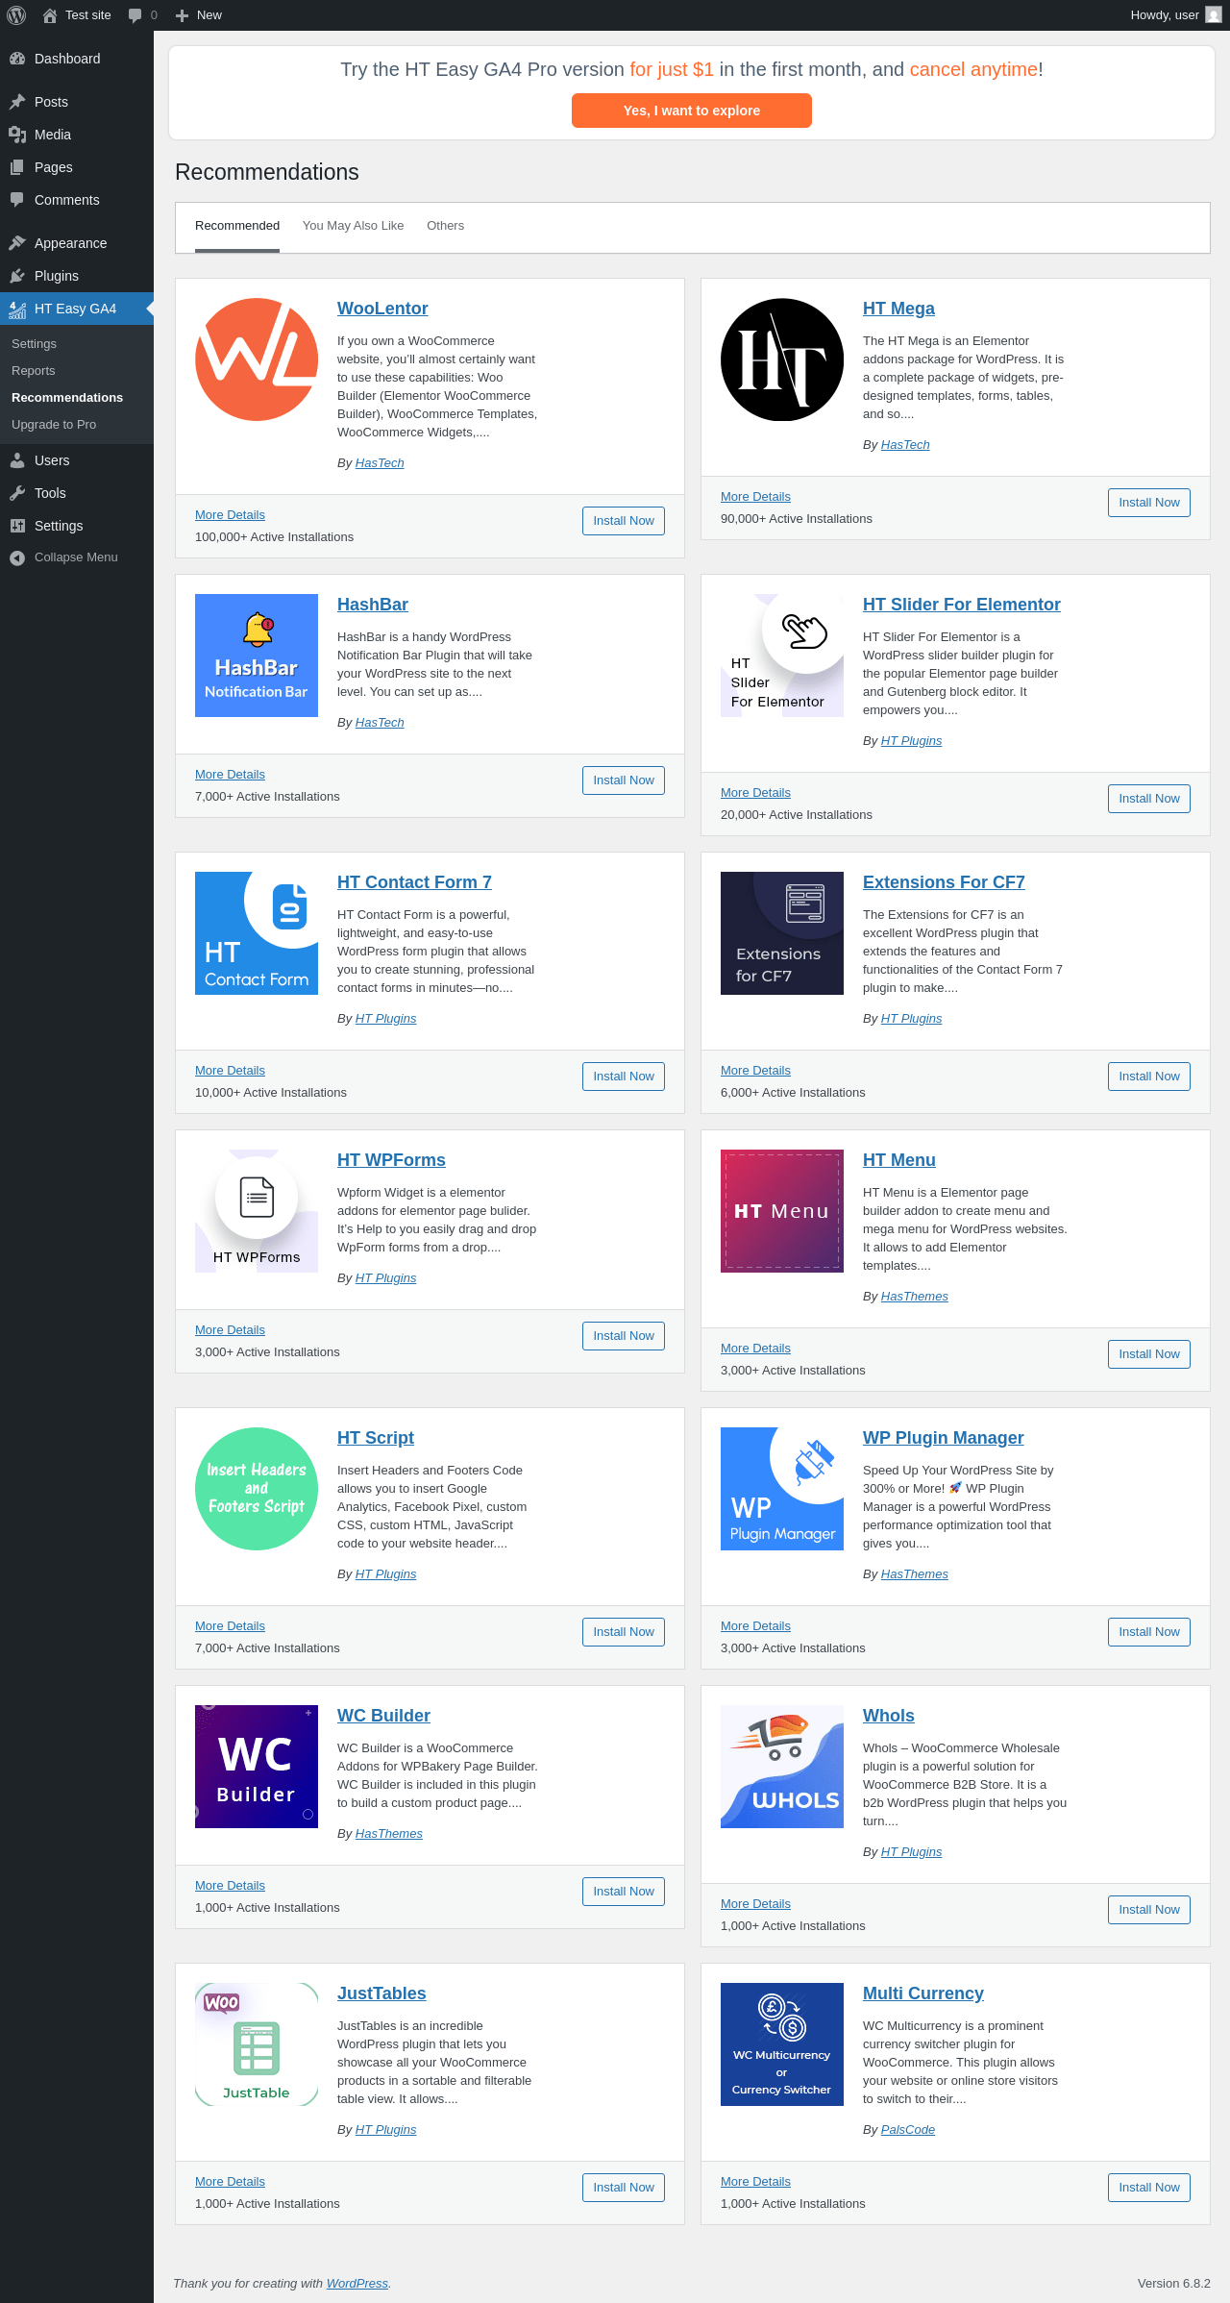Viewport: 1230px width, 2303px height.
Task: Install the JustTables plugin
Action: click(624, 2188)
